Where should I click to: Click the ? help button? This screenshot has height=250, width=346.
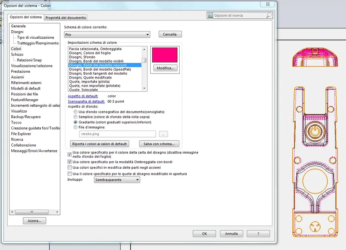pos(258,234)
